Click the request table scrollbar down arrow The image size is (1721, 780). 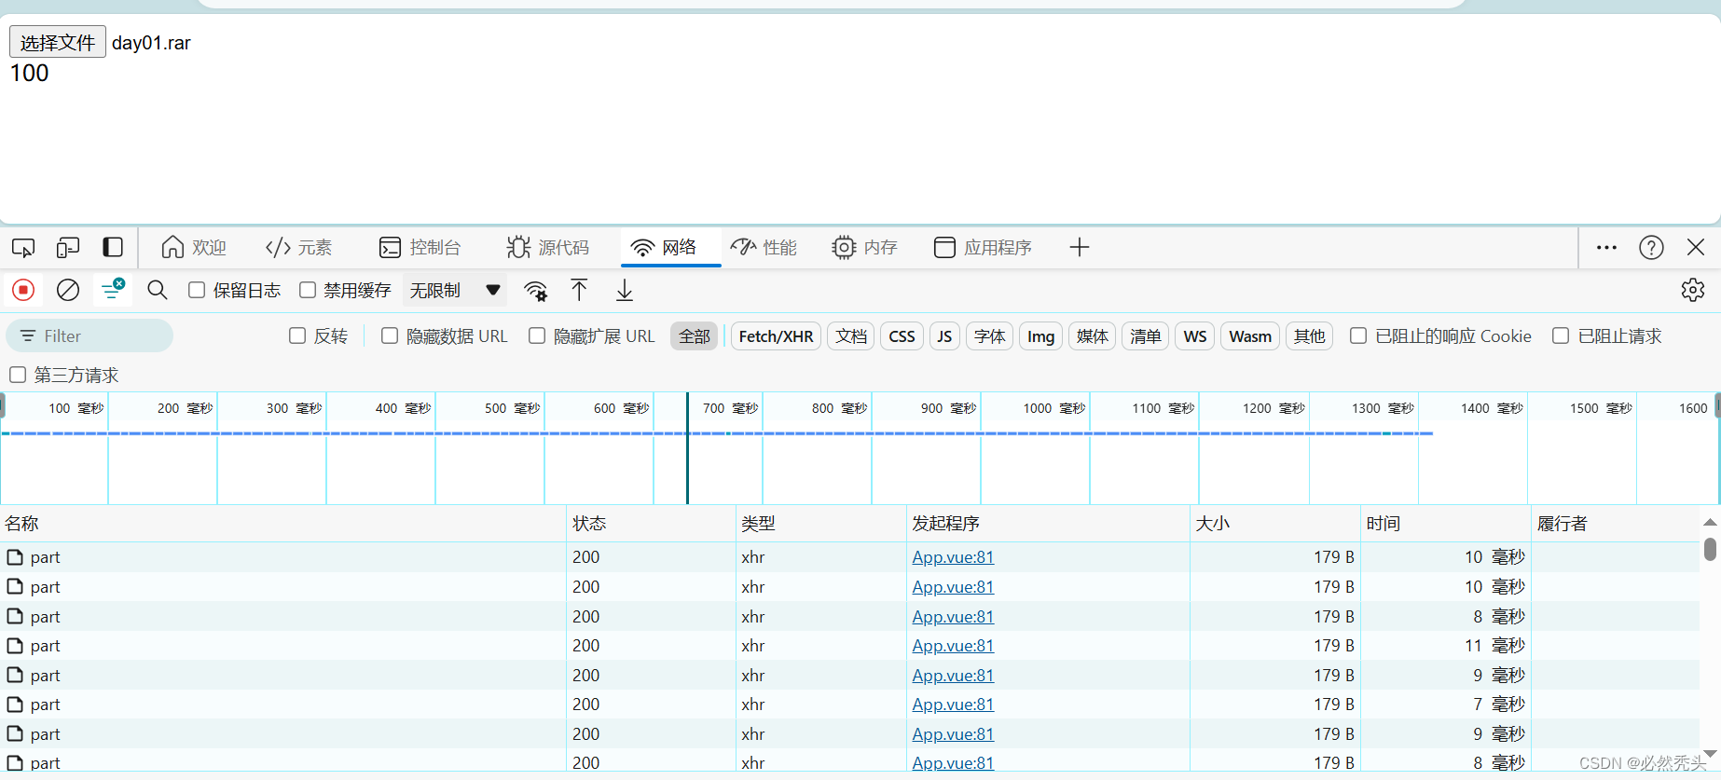(x=1710, y=754)
